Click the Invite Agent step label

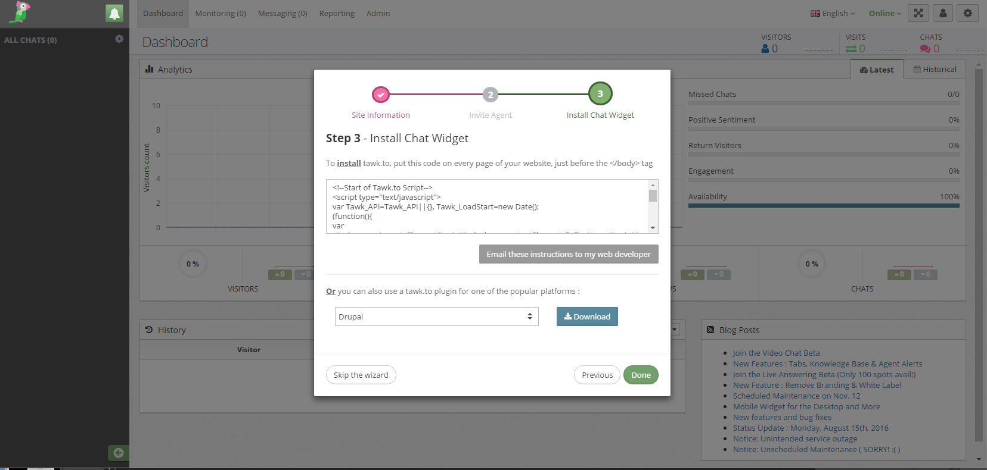491,115
